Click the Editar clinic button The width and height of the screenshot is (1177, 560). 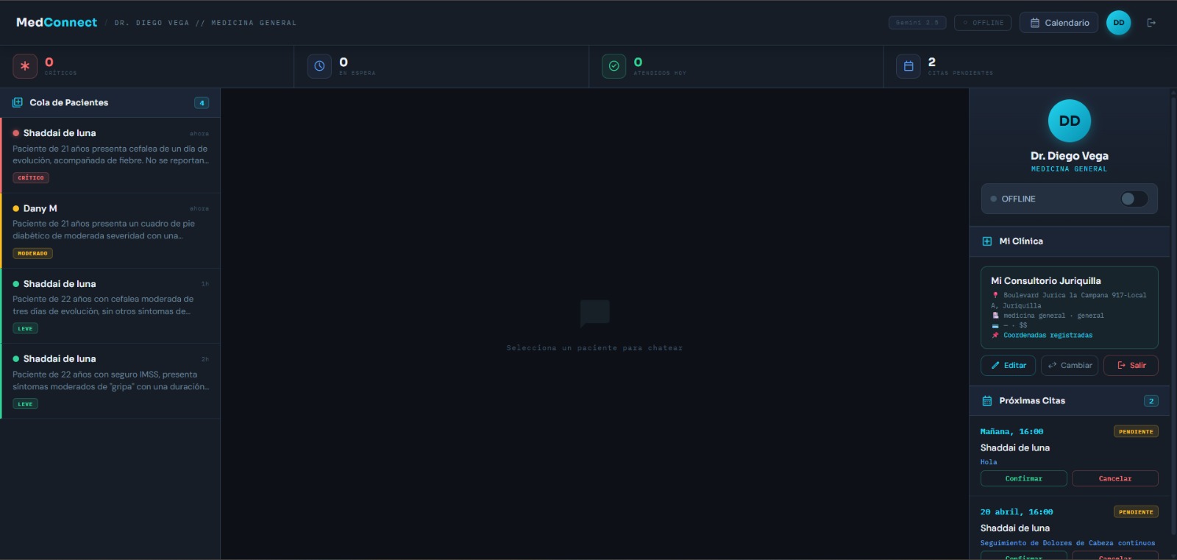coord(1008,366)
